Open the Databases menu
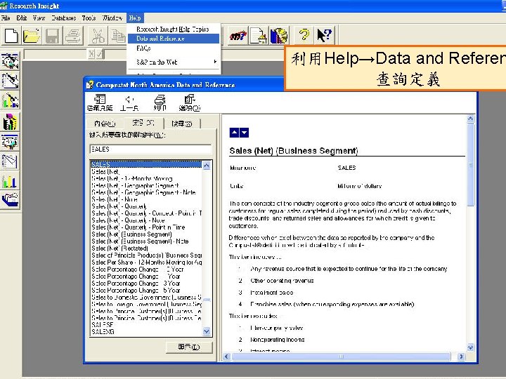The width and height of the screenshot is (506, 379). click(x=63, y=18)
